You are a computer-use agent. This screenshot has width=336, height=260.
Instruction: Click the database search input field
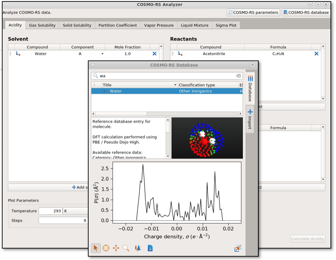(x=167, y=76)
